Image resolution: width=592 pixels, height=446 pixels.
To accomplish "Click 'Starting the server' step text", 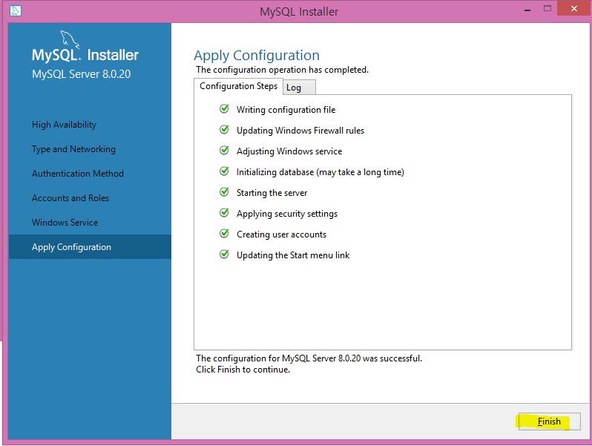I will click(272, 193).
